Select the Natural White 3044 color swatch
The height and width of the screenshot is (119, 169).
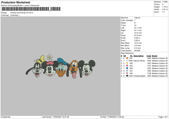127,61
